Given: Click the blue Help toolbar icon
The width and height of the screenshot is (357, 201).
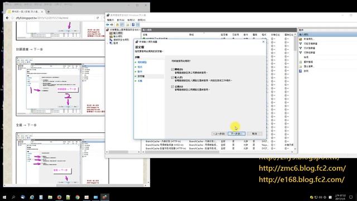Looking at the screenshot, I should click(x=133, y=25).
